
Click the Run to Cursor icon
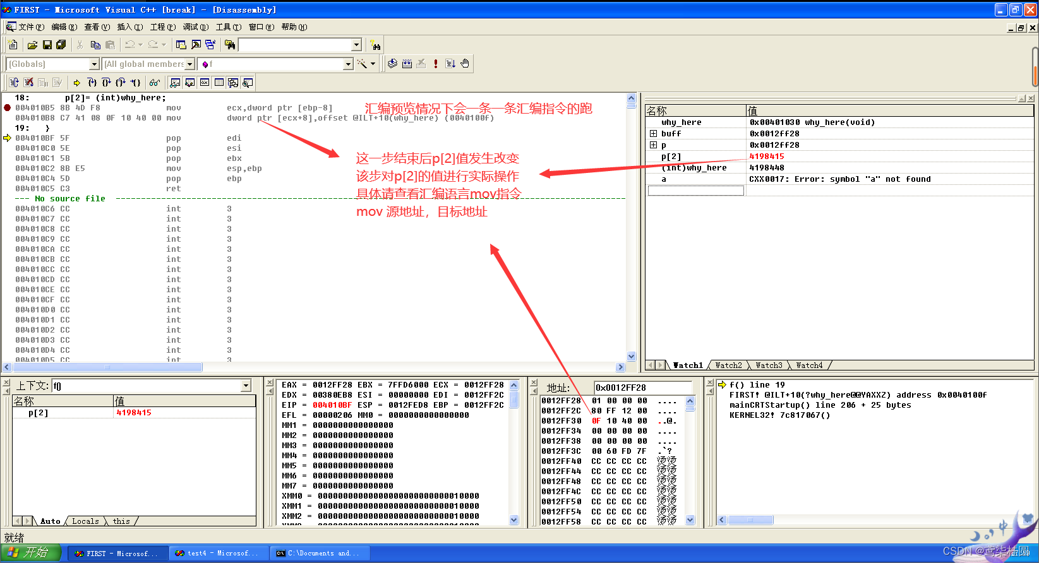[x=135, y=83]
